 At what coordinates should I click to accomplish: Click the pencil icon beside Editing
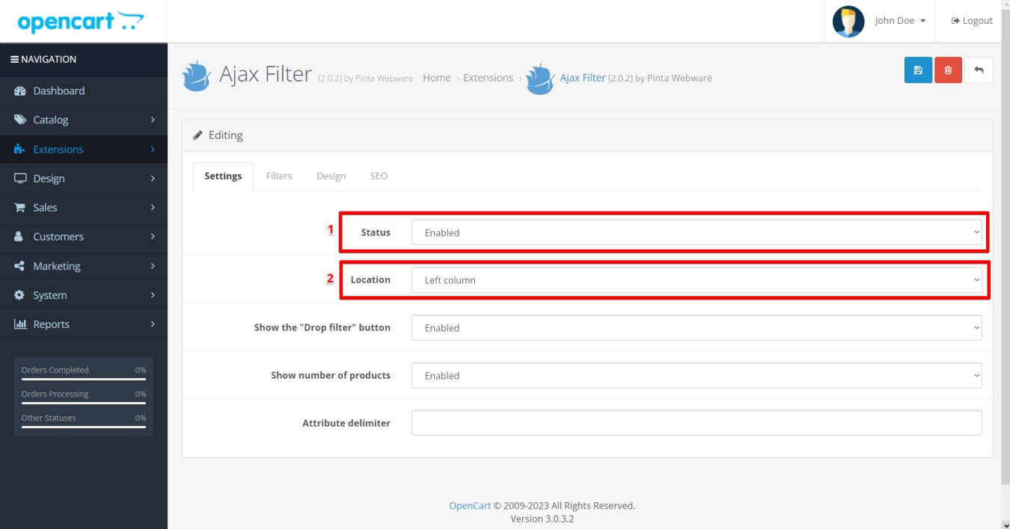pyautogui.click(x=198, y=135)
